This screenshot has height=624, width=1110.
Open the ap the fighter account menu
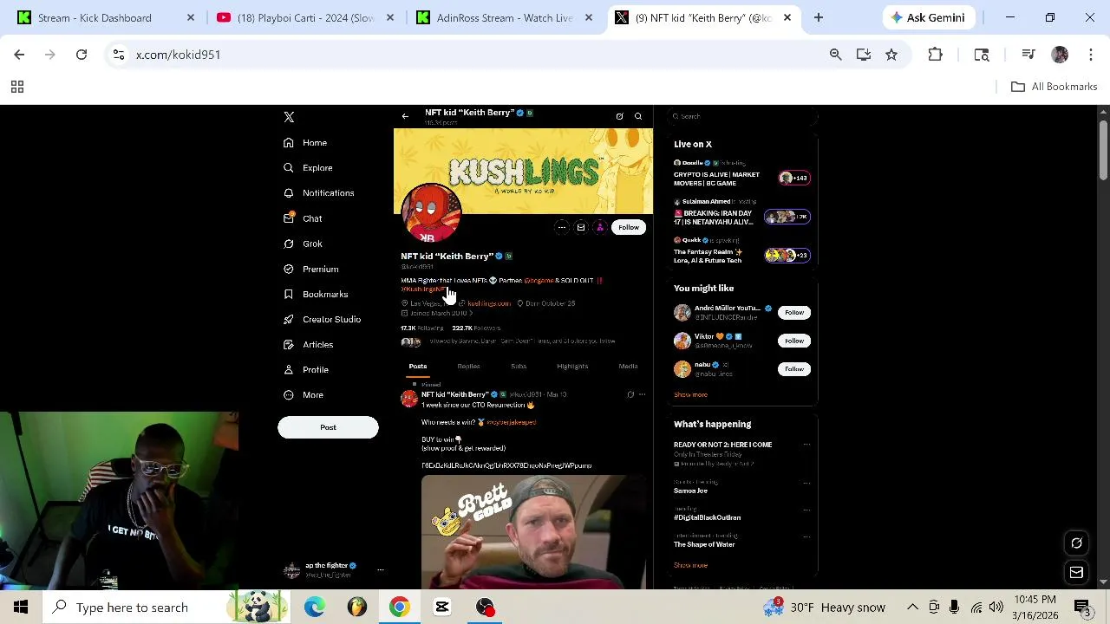point(334,569)
